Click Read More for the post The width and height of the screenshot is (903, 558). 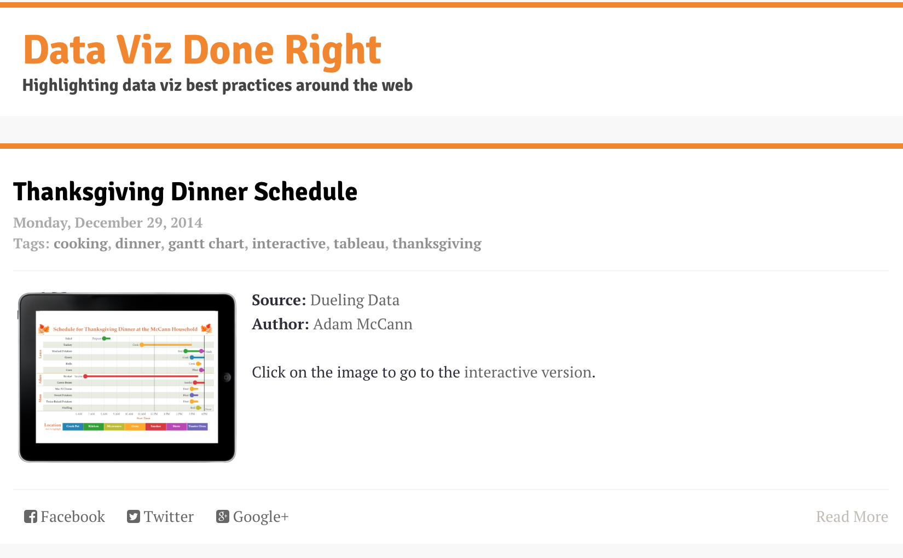point(852,517)
